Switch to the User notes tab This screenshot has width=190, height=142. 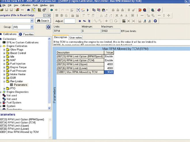[x=75, y=38]
